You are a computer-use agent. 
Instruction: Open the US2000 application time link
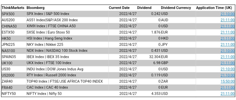[x=227, y=75]
